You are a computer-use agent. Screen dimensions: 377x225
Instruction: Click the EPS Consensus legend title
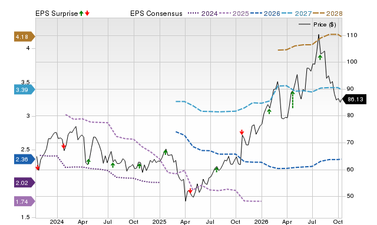[156, 14]
